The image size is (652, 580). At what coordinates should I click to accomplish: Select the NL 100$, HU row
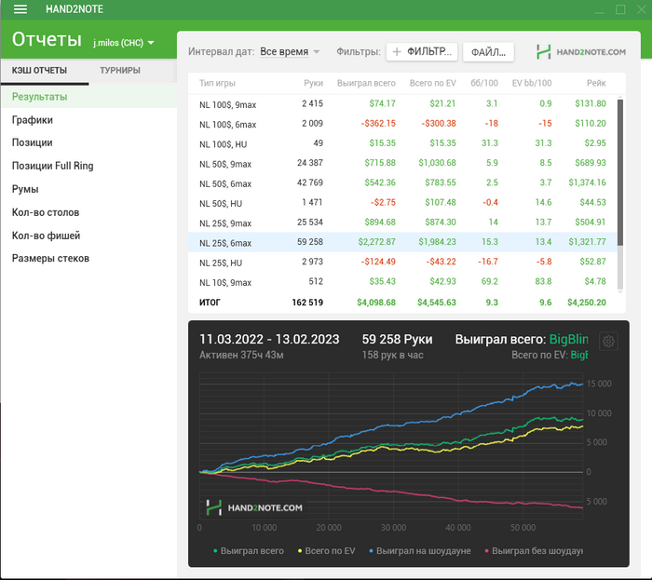402,143
